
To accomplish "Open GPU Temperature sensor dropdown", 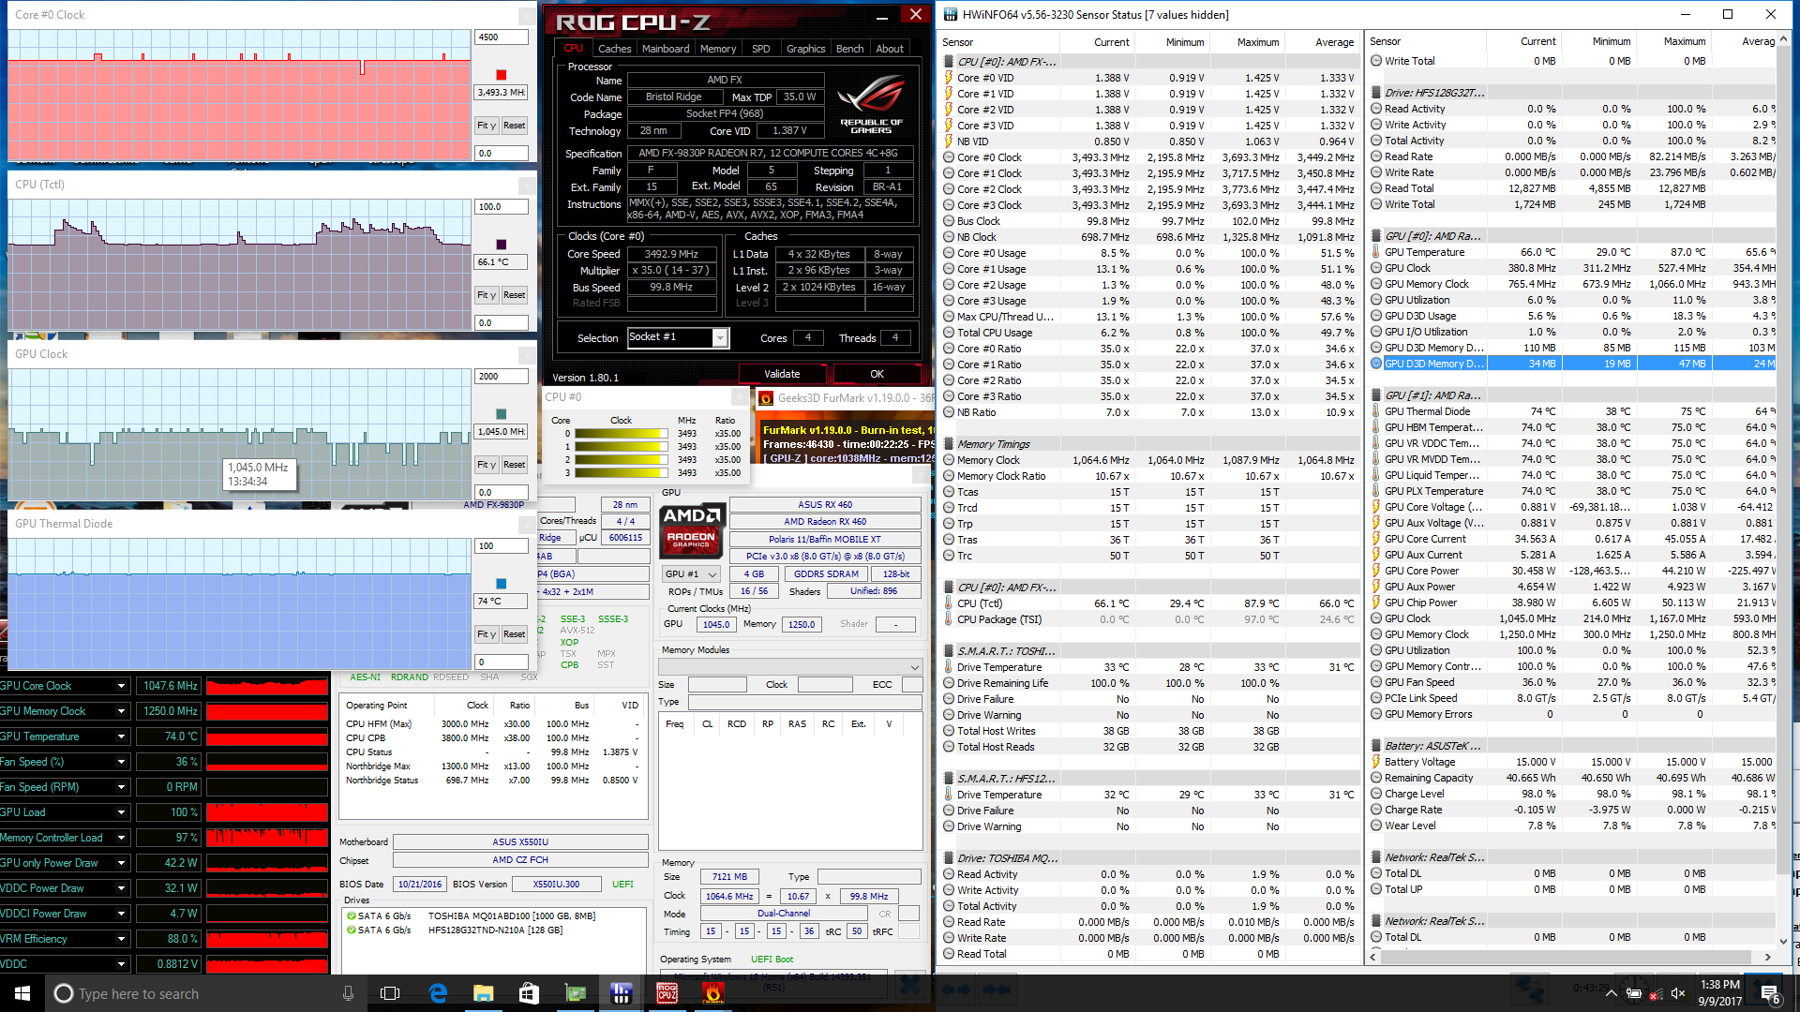I will click(x=121, y=737).
